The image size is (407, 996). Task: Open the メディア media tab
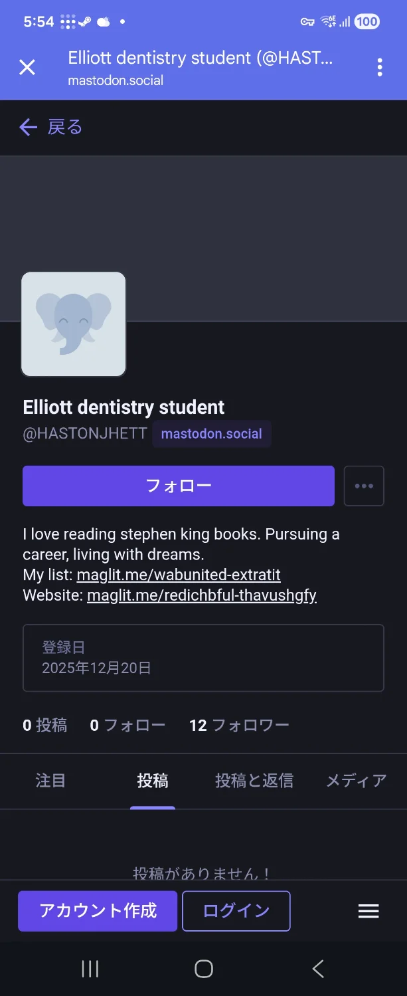356,781
